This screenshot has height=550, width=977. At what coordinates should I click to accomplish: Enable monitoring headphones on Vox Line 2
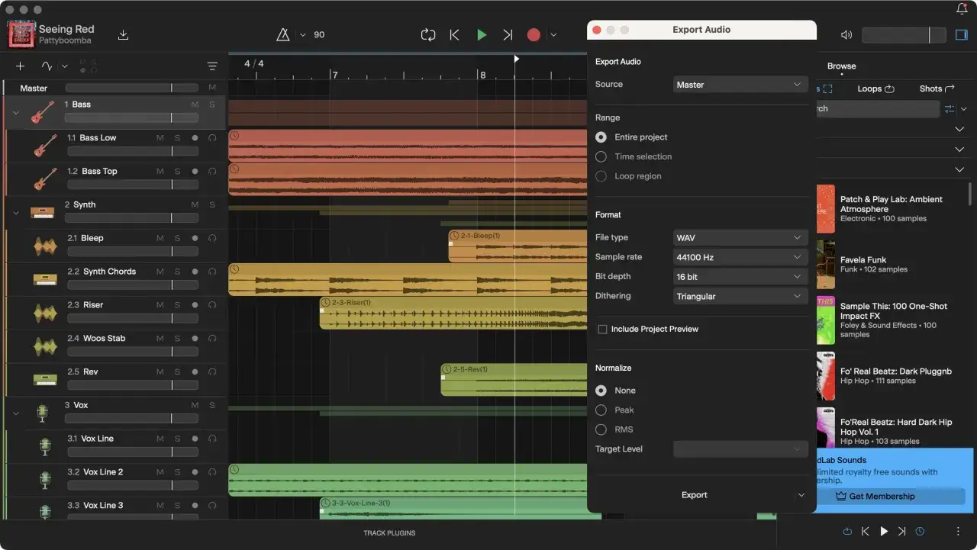pos(211,472)
